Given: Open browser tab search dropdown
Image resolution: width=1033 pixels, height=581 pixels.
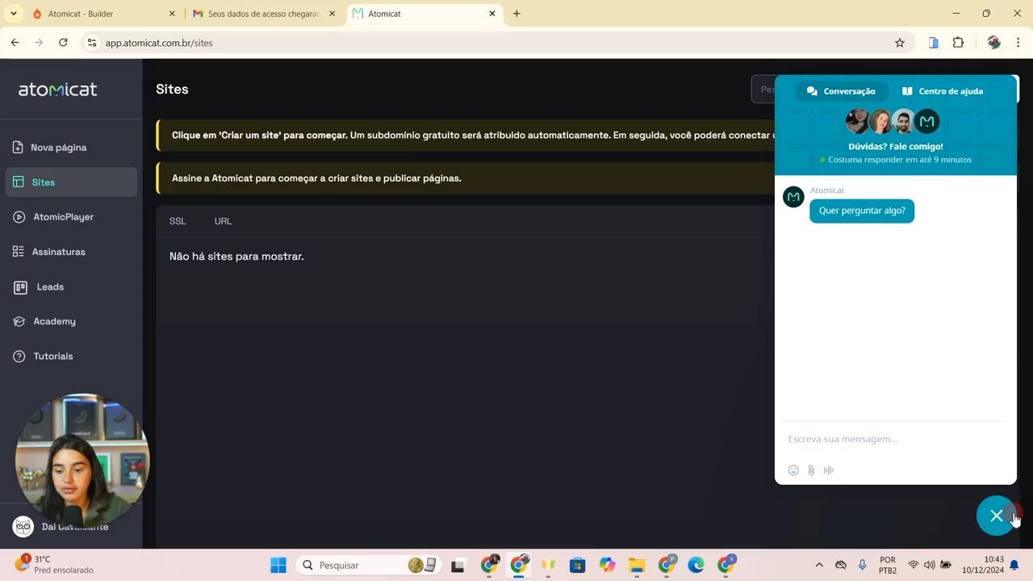Looking at the screenshot, I should pos(13,14).
